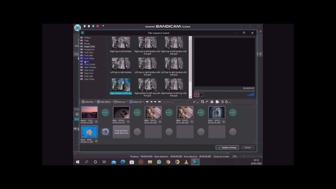Screen dimensions: 336x189
Task: Select the Wipe Checker transition category
Action: tap(88, 67)
